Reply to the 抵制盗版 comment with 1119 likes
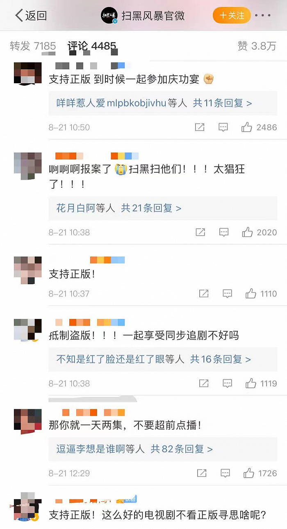The image size is (287, 529). coord(227,384)
